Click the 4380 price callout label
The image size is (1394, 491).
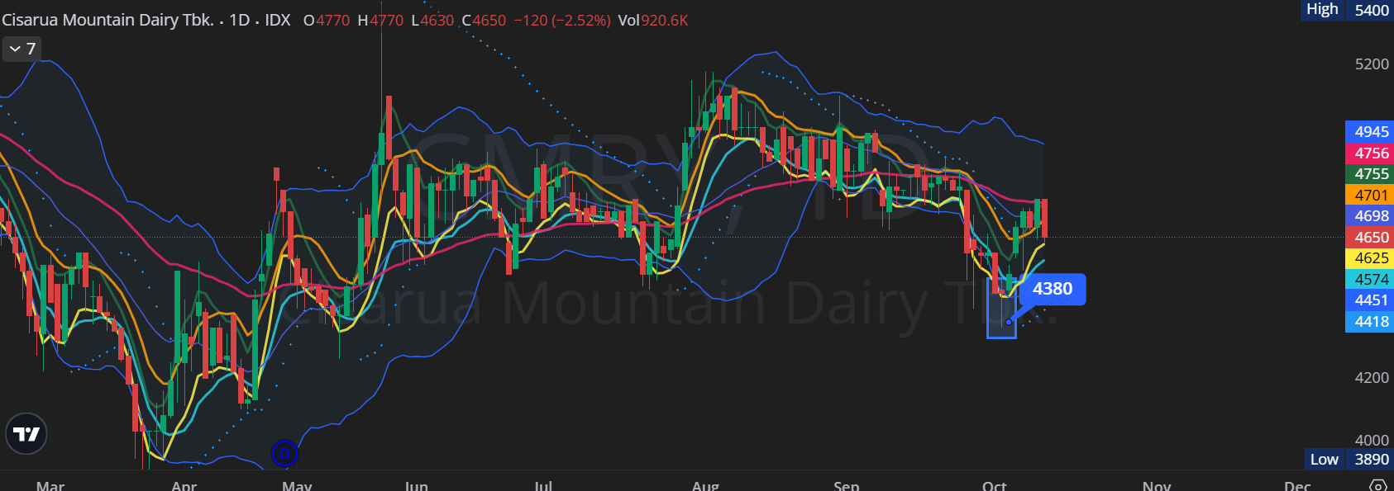[1052, 289]
